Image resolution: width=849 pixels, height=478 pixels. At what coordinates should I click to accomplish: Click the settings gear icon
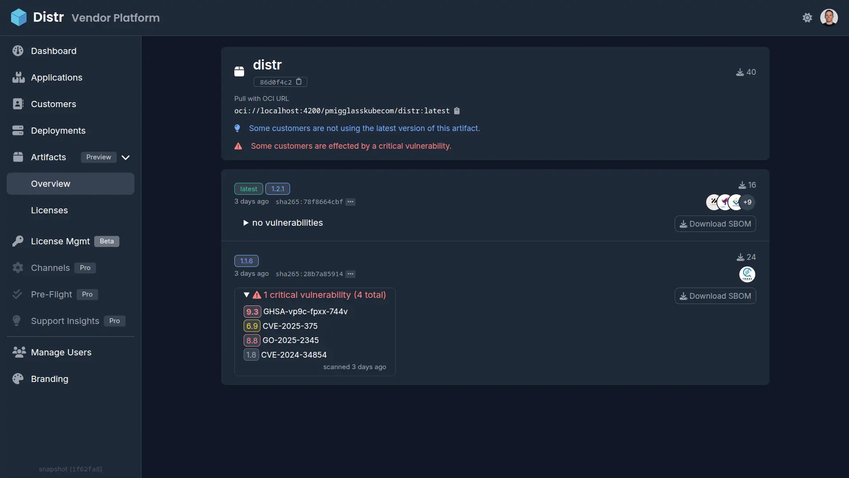point(807,18)
